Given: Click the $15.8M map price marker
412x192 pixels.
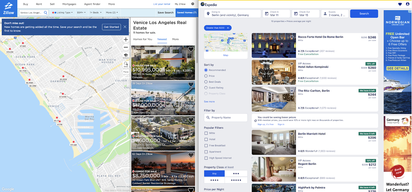Looking at the screenshot, I should (x=10, y=50).
